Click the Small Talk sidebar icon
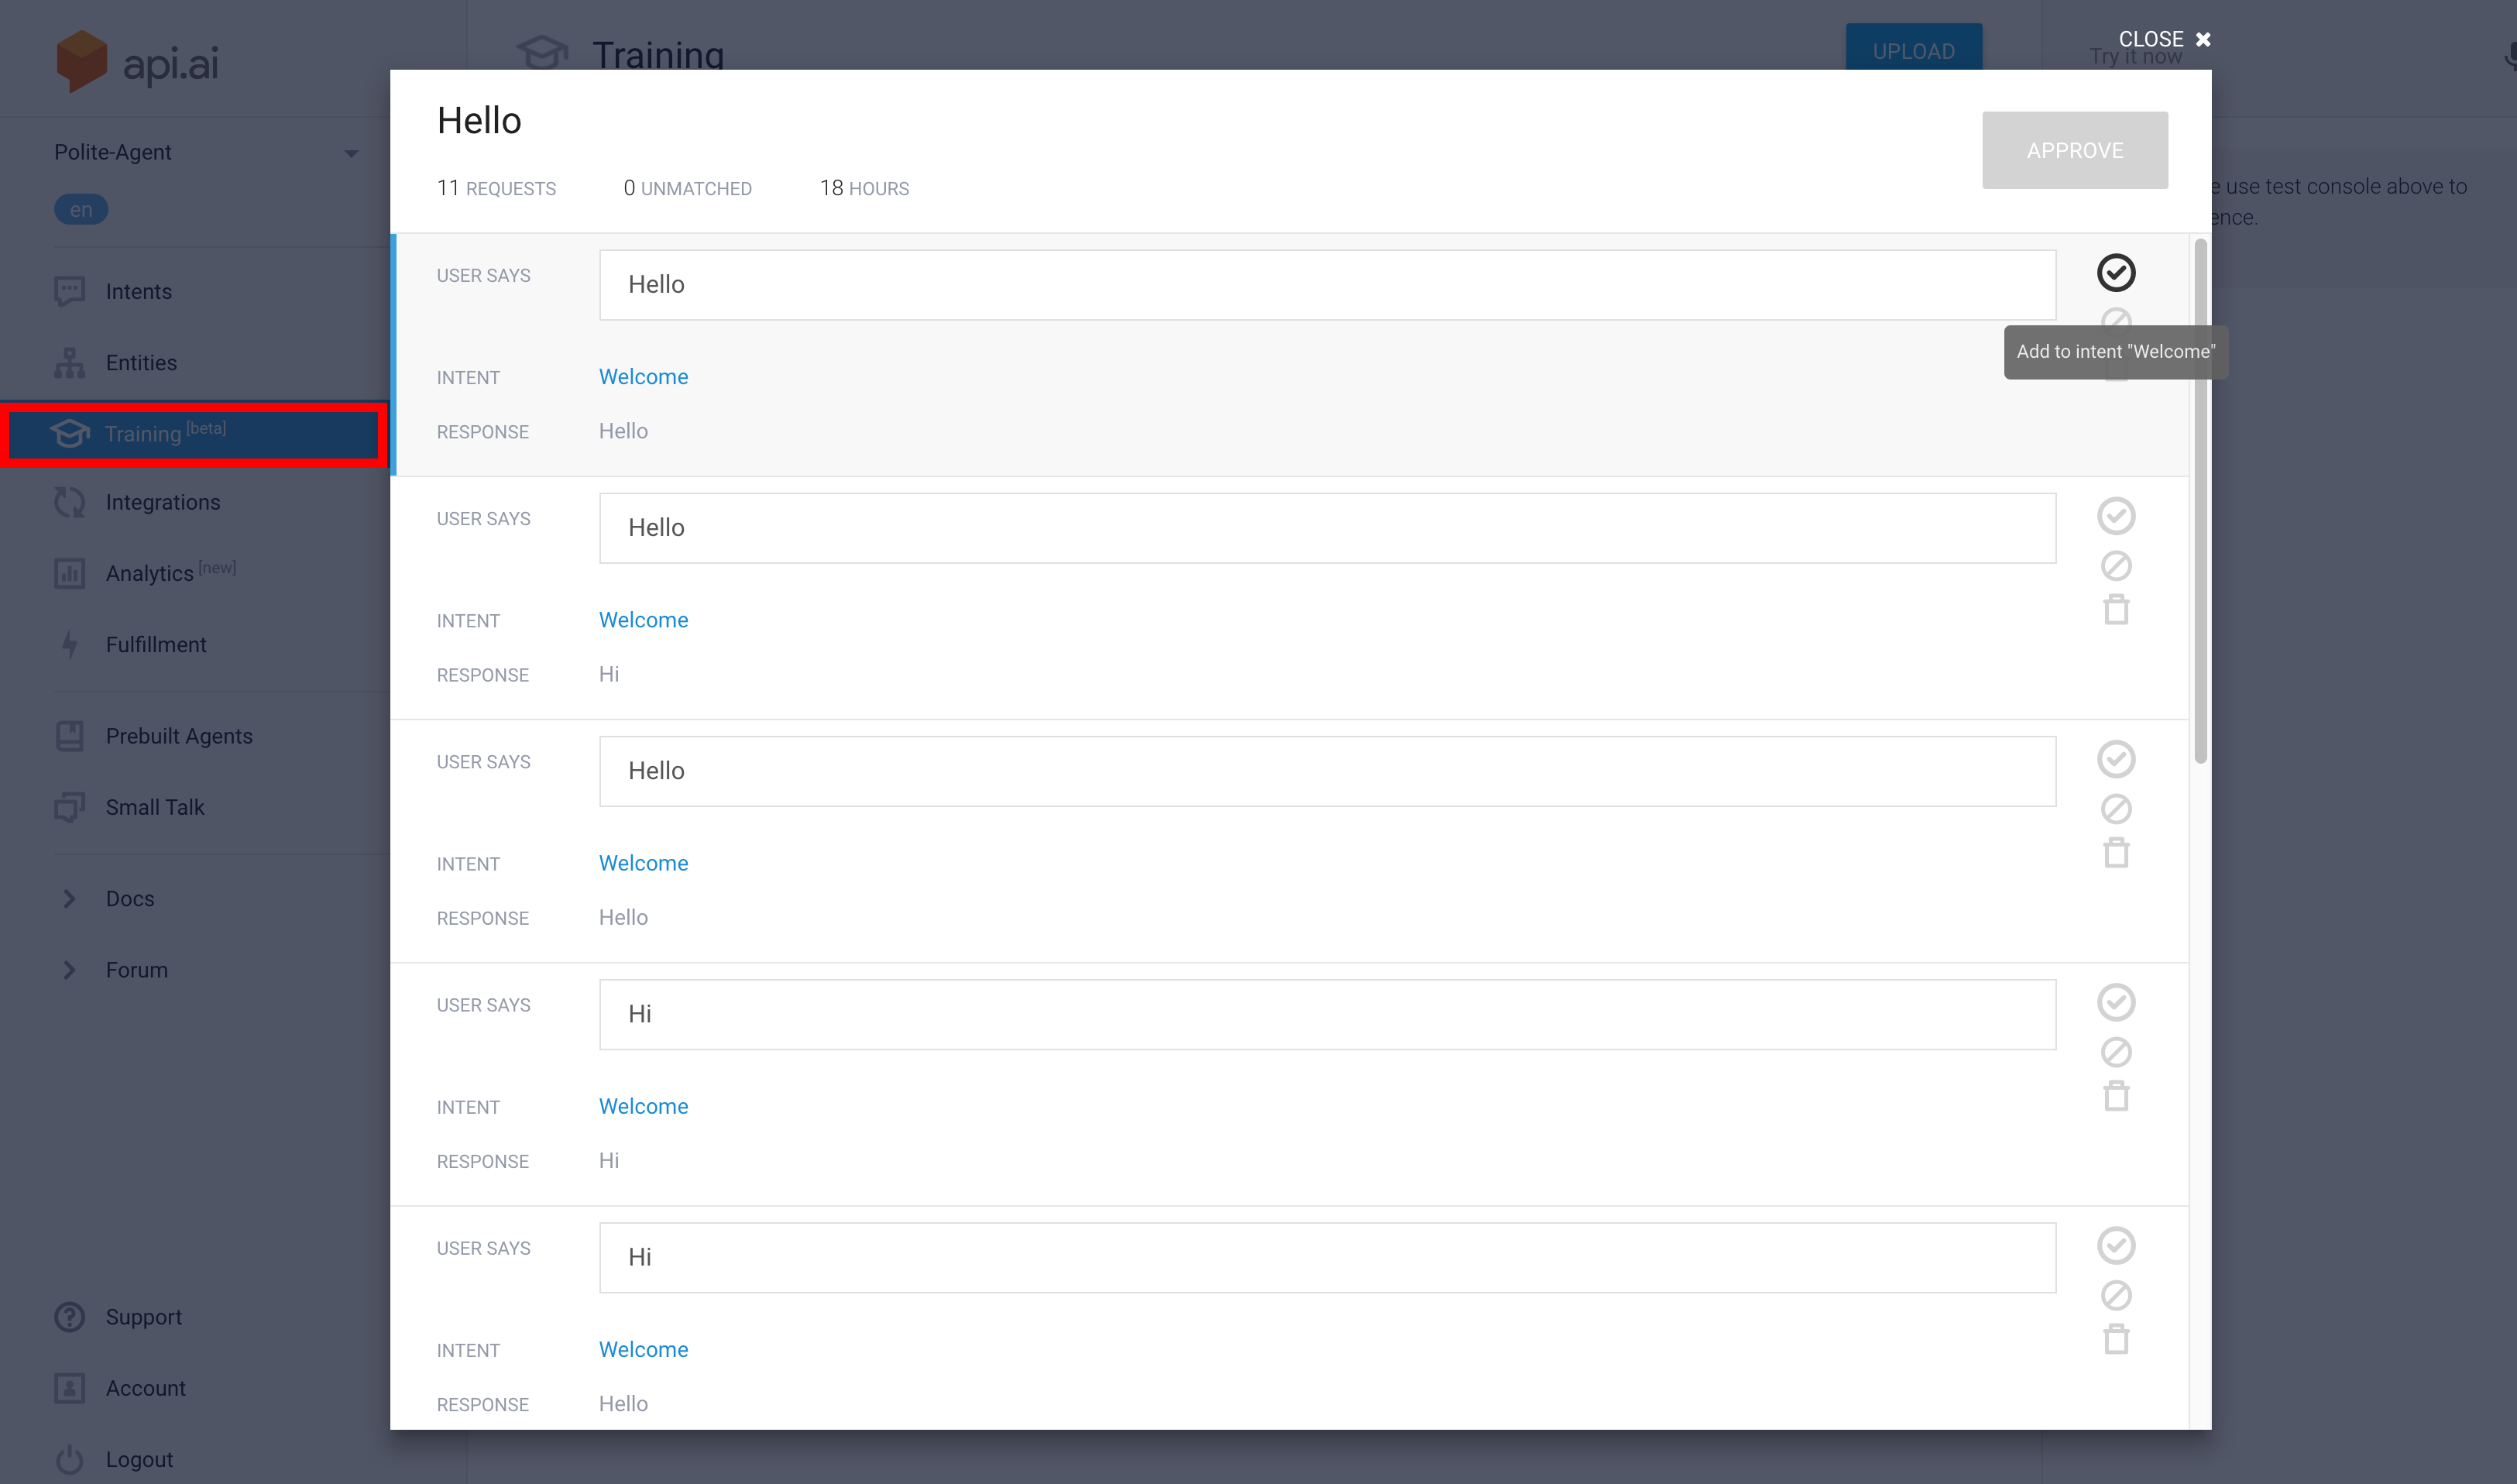The height and width of the screenshot is (1484, 2517). click(x=69, y=807)
